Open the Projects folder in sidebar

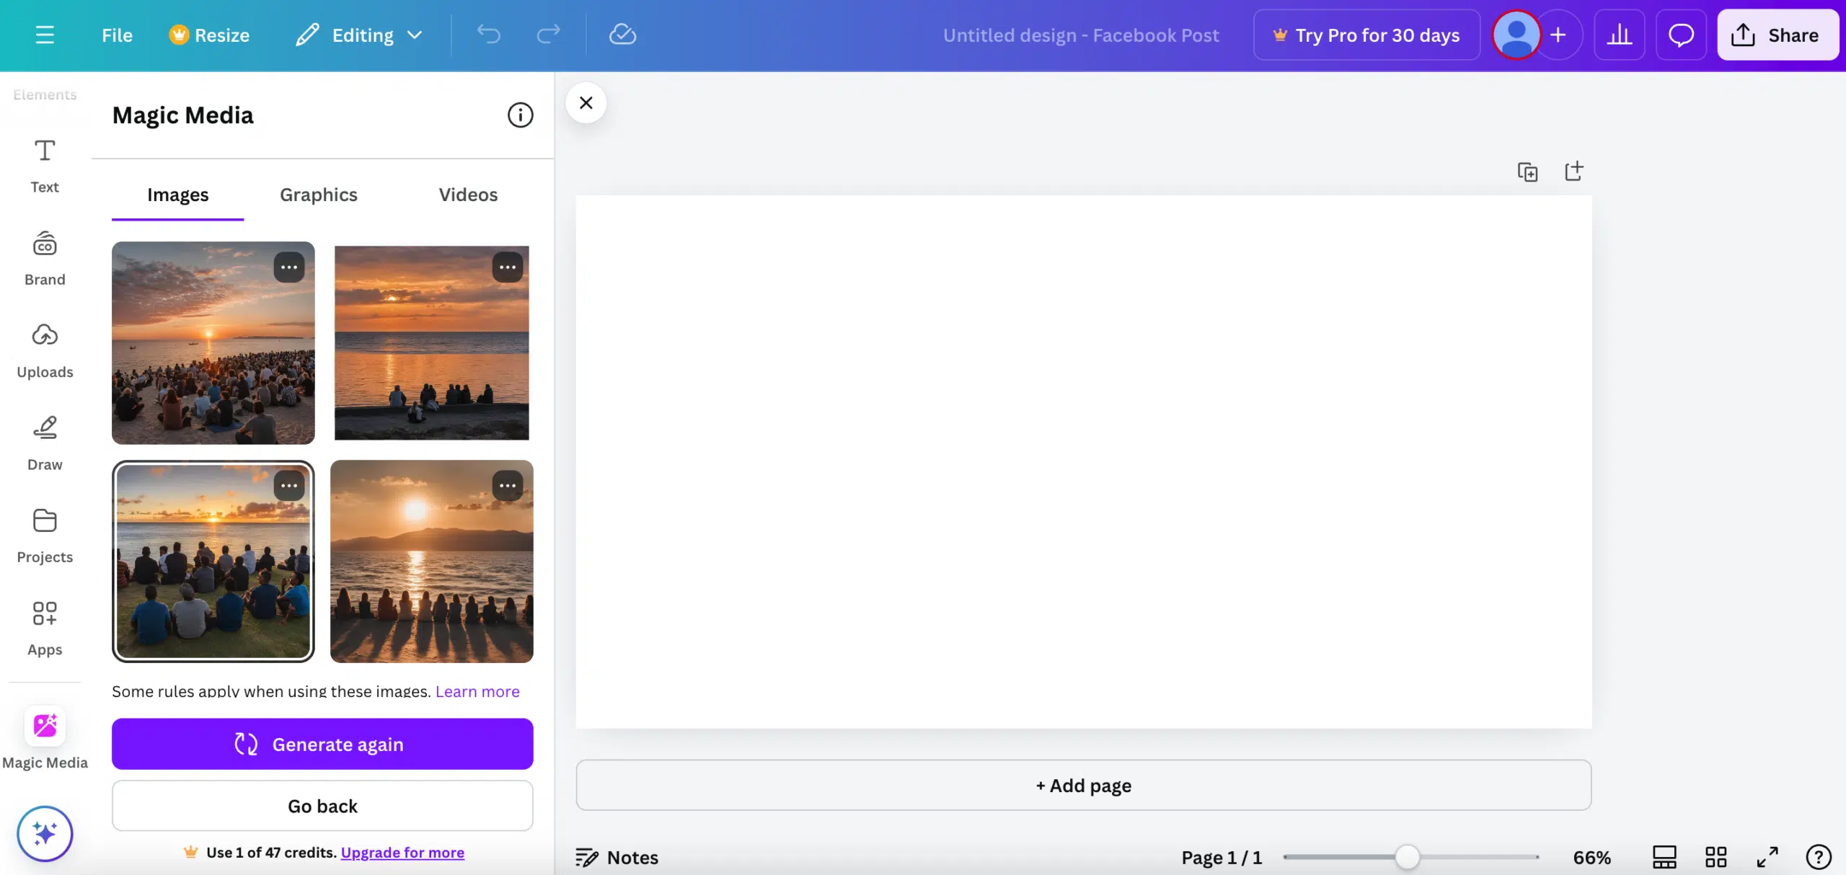45,536
